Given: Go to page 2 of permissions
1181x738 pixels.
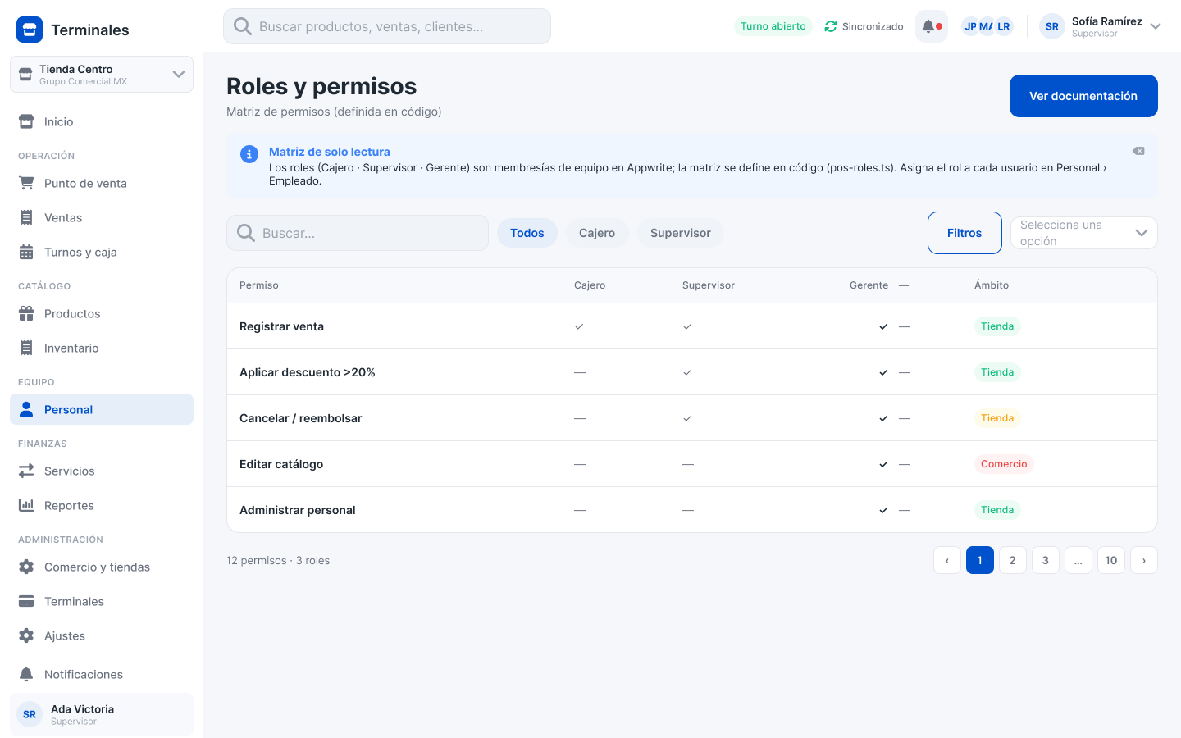Looking at the screenshot, I should pyautogui.click(x=1013, y=560).
